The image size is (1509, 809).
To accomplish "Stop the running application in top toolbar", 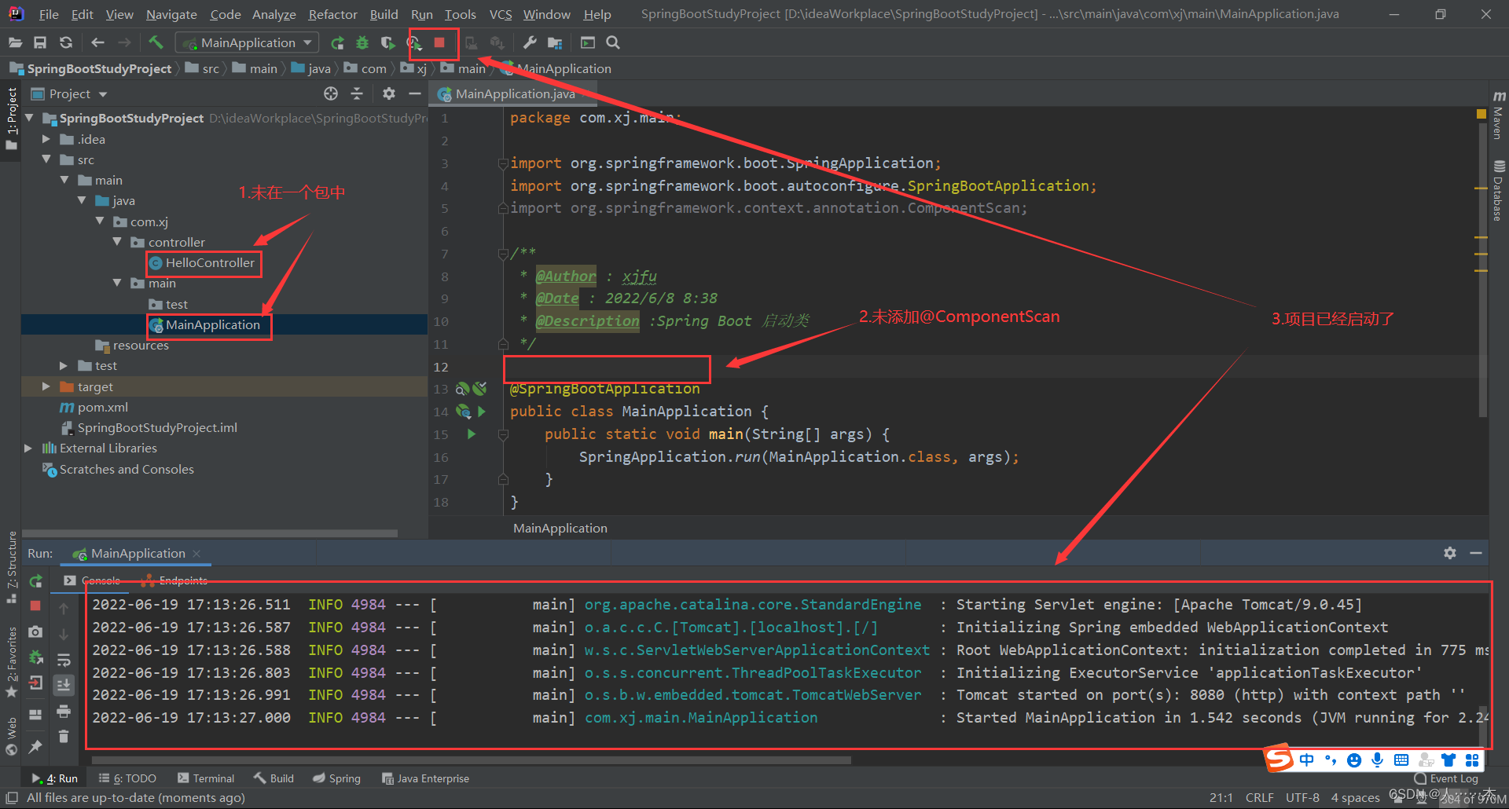I will pos(439,42).
